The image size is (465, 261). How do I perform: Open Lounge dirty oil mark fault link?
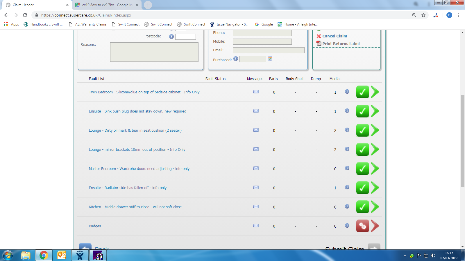(135, 130)
